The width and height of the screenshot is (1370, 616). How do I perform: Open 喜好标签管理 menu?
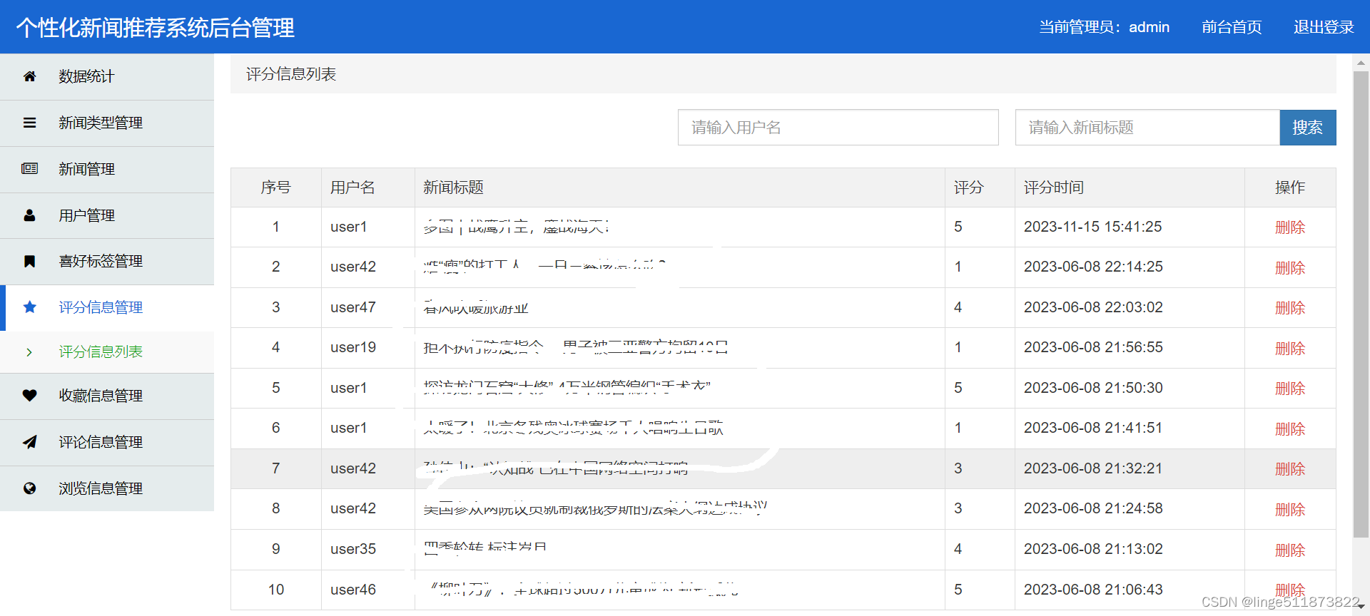(x=107, y=261)
